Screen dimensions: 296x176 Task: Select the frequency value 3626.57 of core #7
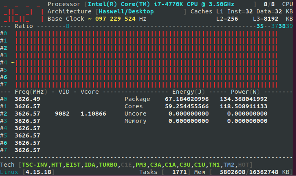(x=27, y=150)
